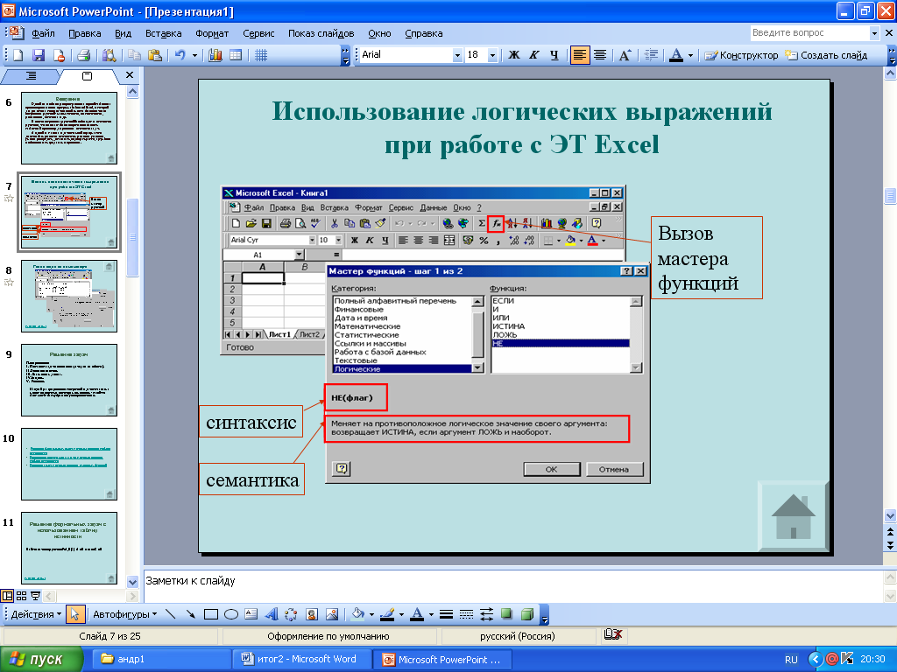897x672 pixels.
Task: Select slide 10 thumbnail
Action: [x=69, y=464]
